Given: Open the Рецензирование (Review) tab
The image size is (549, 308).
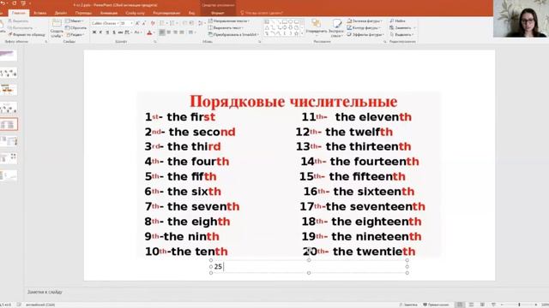Looking at the screenshot, I should 166,13.
